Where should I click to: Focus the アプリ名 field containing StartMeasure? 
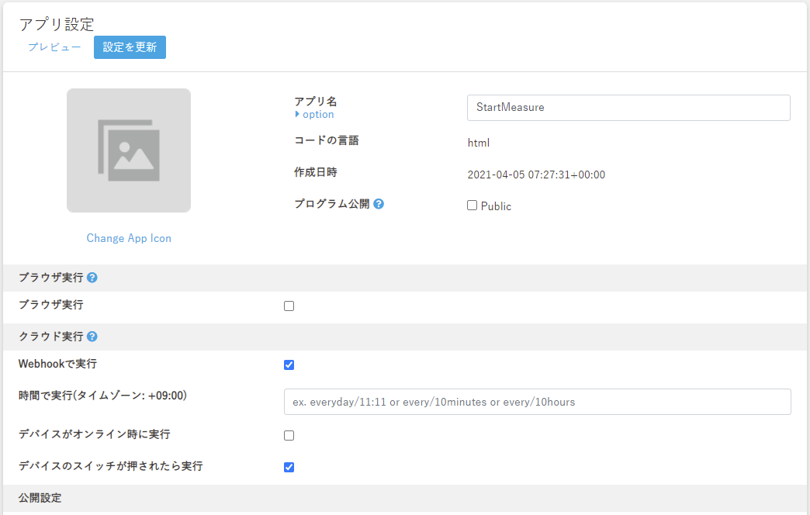click(628, 108)
